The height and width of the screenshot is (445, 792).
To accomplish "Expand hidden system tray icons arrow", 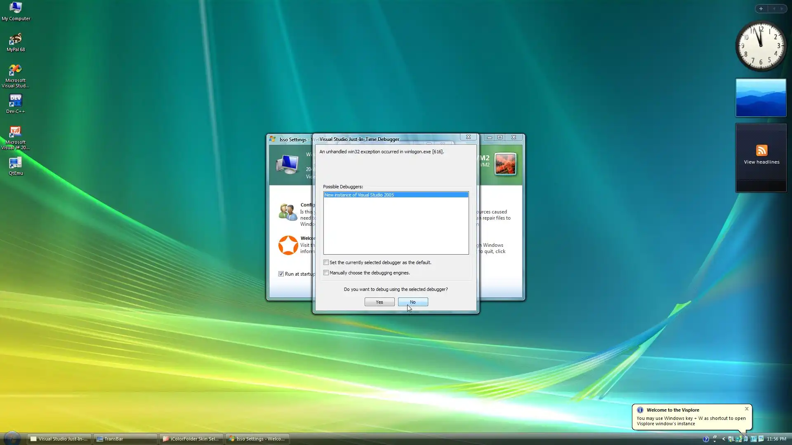I will coord(724,439).
